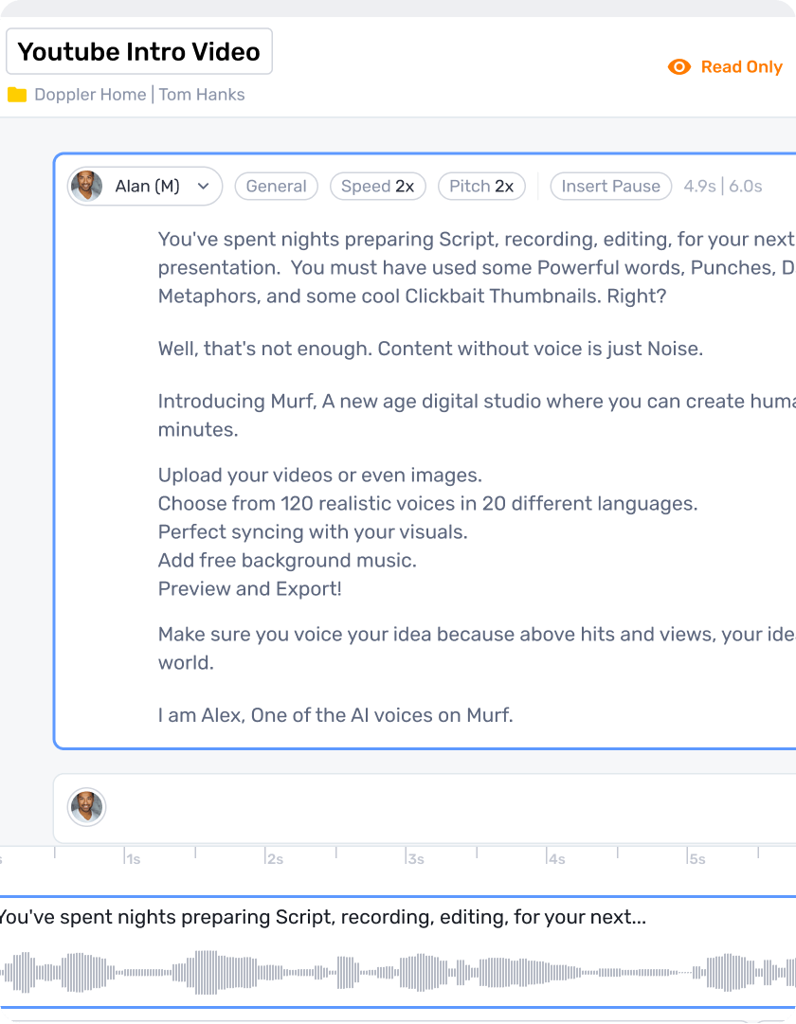Screen dimensions: 796x1024
Task: Select the Speed 2x tab in the toolbar
Action: (377, 186)
